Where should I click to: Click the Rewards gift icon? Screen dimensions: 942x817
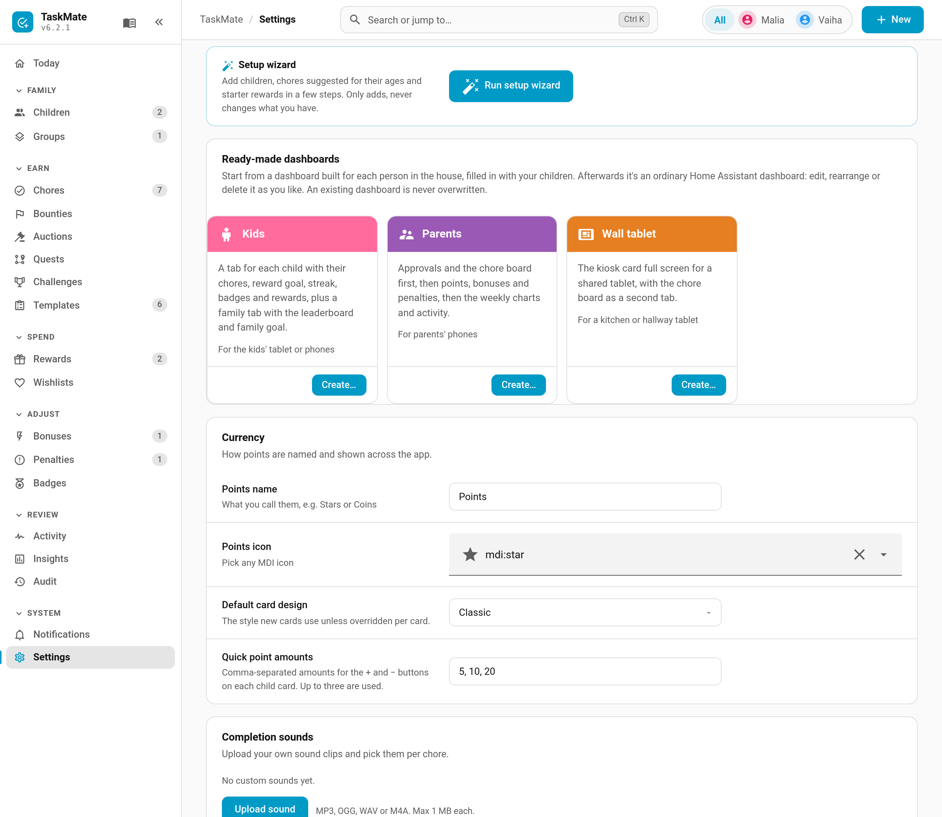pos(20,359)
